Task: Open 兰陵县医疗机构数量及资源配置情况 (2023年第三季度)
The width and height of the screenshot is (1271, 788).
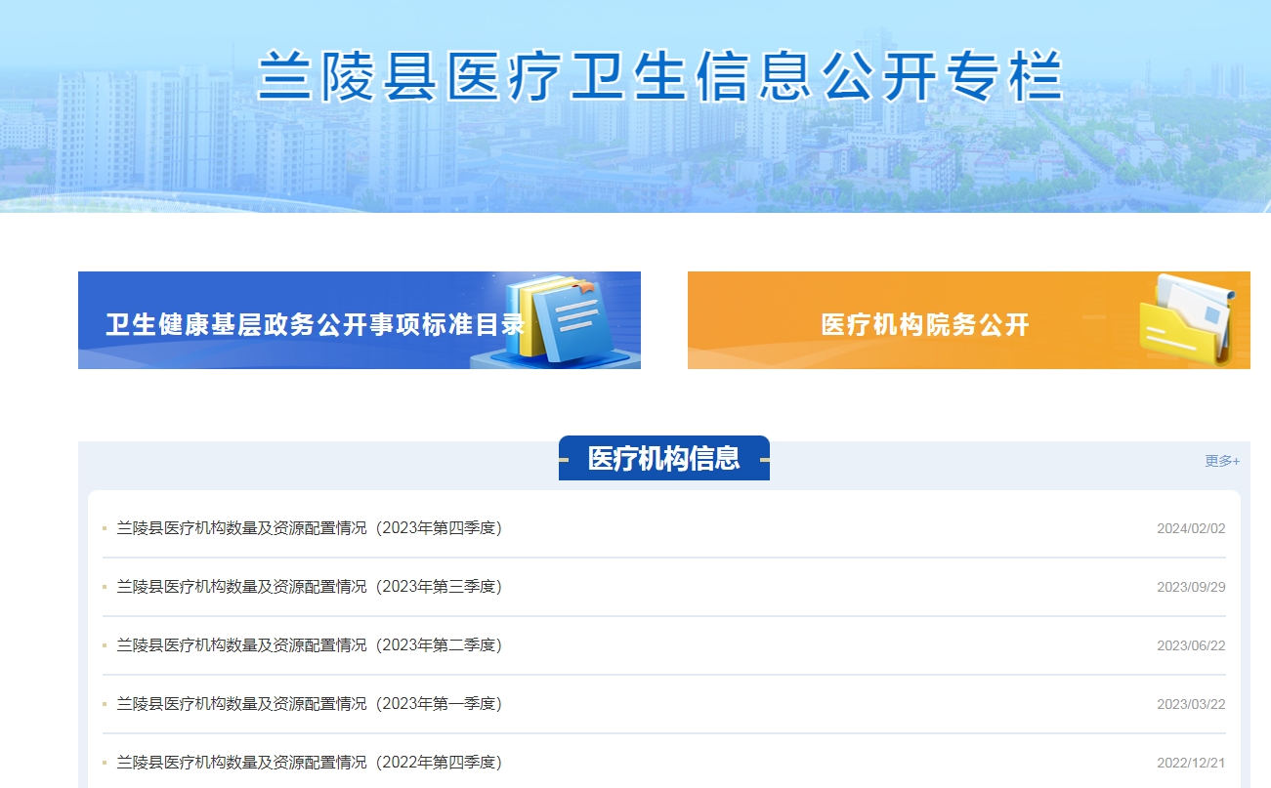Action: [x=309, y=587]
